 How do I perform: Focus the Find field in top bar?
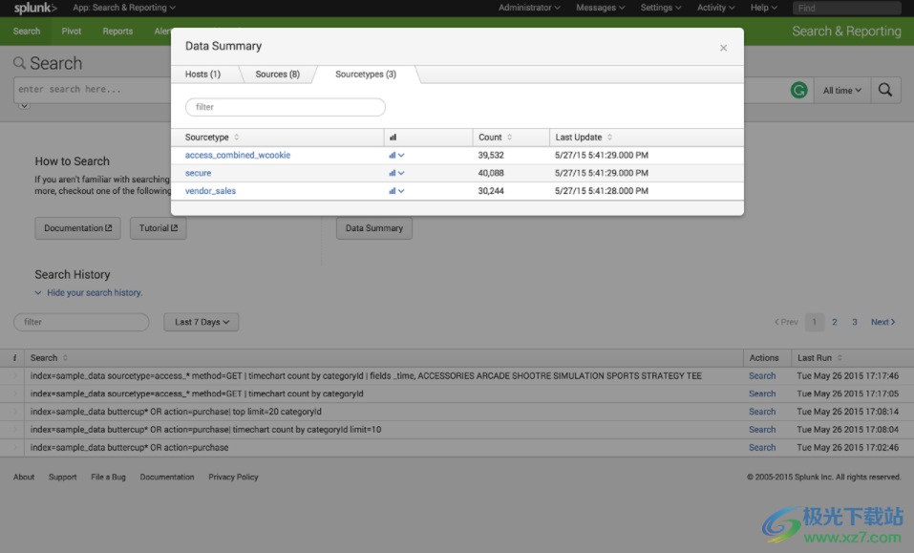[x=846, y=9]
